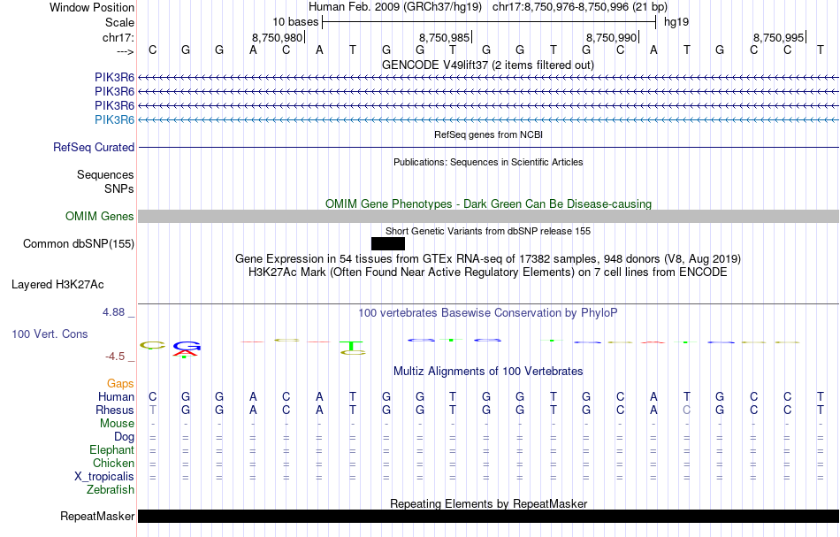
Task: Click the red-blue G conservation logo
Action: (x=187, y=349)
